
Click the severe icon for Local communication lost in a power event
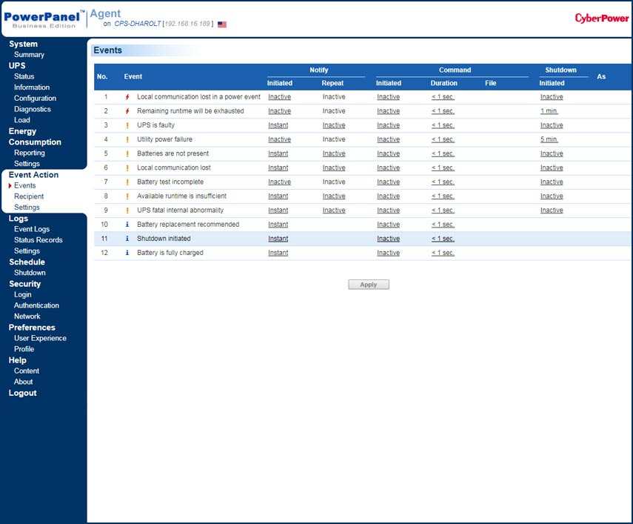[127, 97]
